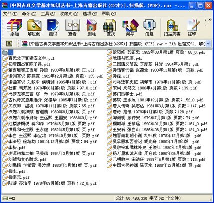This screenshot has height=203, width=214.
Task: Select file 李贽.pdf
Action: coord(14,148)
